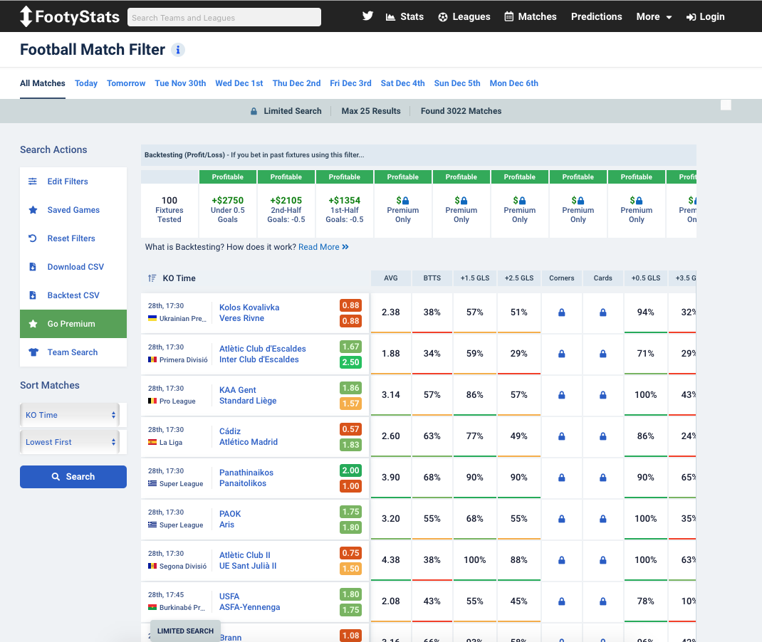The image size is (762, 642).
Task: Open the Stats menu in navbar
Action: tap(405, 16)
